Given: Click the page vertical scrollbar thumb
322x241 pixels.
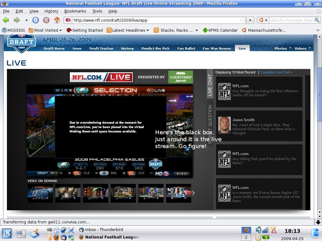Looking at the screenshot, I should (319, 94).
